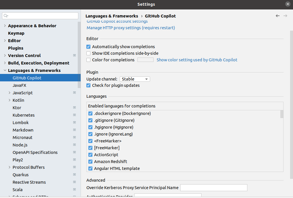The width and height of the screenshot is (293, 198).
Task: Select Keymap in the settings sidebar
Action: click(16, 33)
